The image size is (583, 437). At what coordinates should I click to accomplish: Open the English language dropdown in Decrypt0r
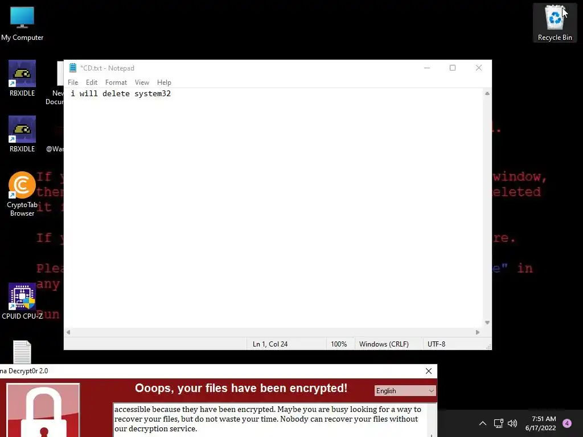(405, 390)
